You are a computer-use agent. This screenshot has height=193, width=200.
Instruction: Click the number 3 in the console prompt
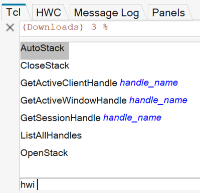[94, 27]
